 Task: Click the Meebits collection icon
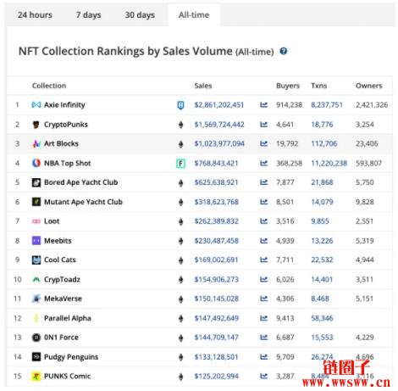click(36, 241)
